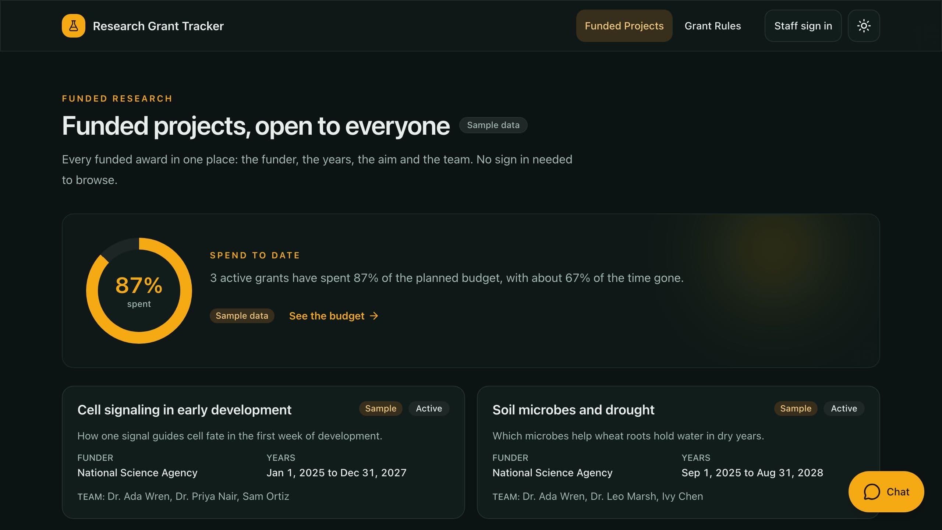Click the Active tag on the Soil microbes card
Viewport: 942px width, 530px height.
coord(844,409)
